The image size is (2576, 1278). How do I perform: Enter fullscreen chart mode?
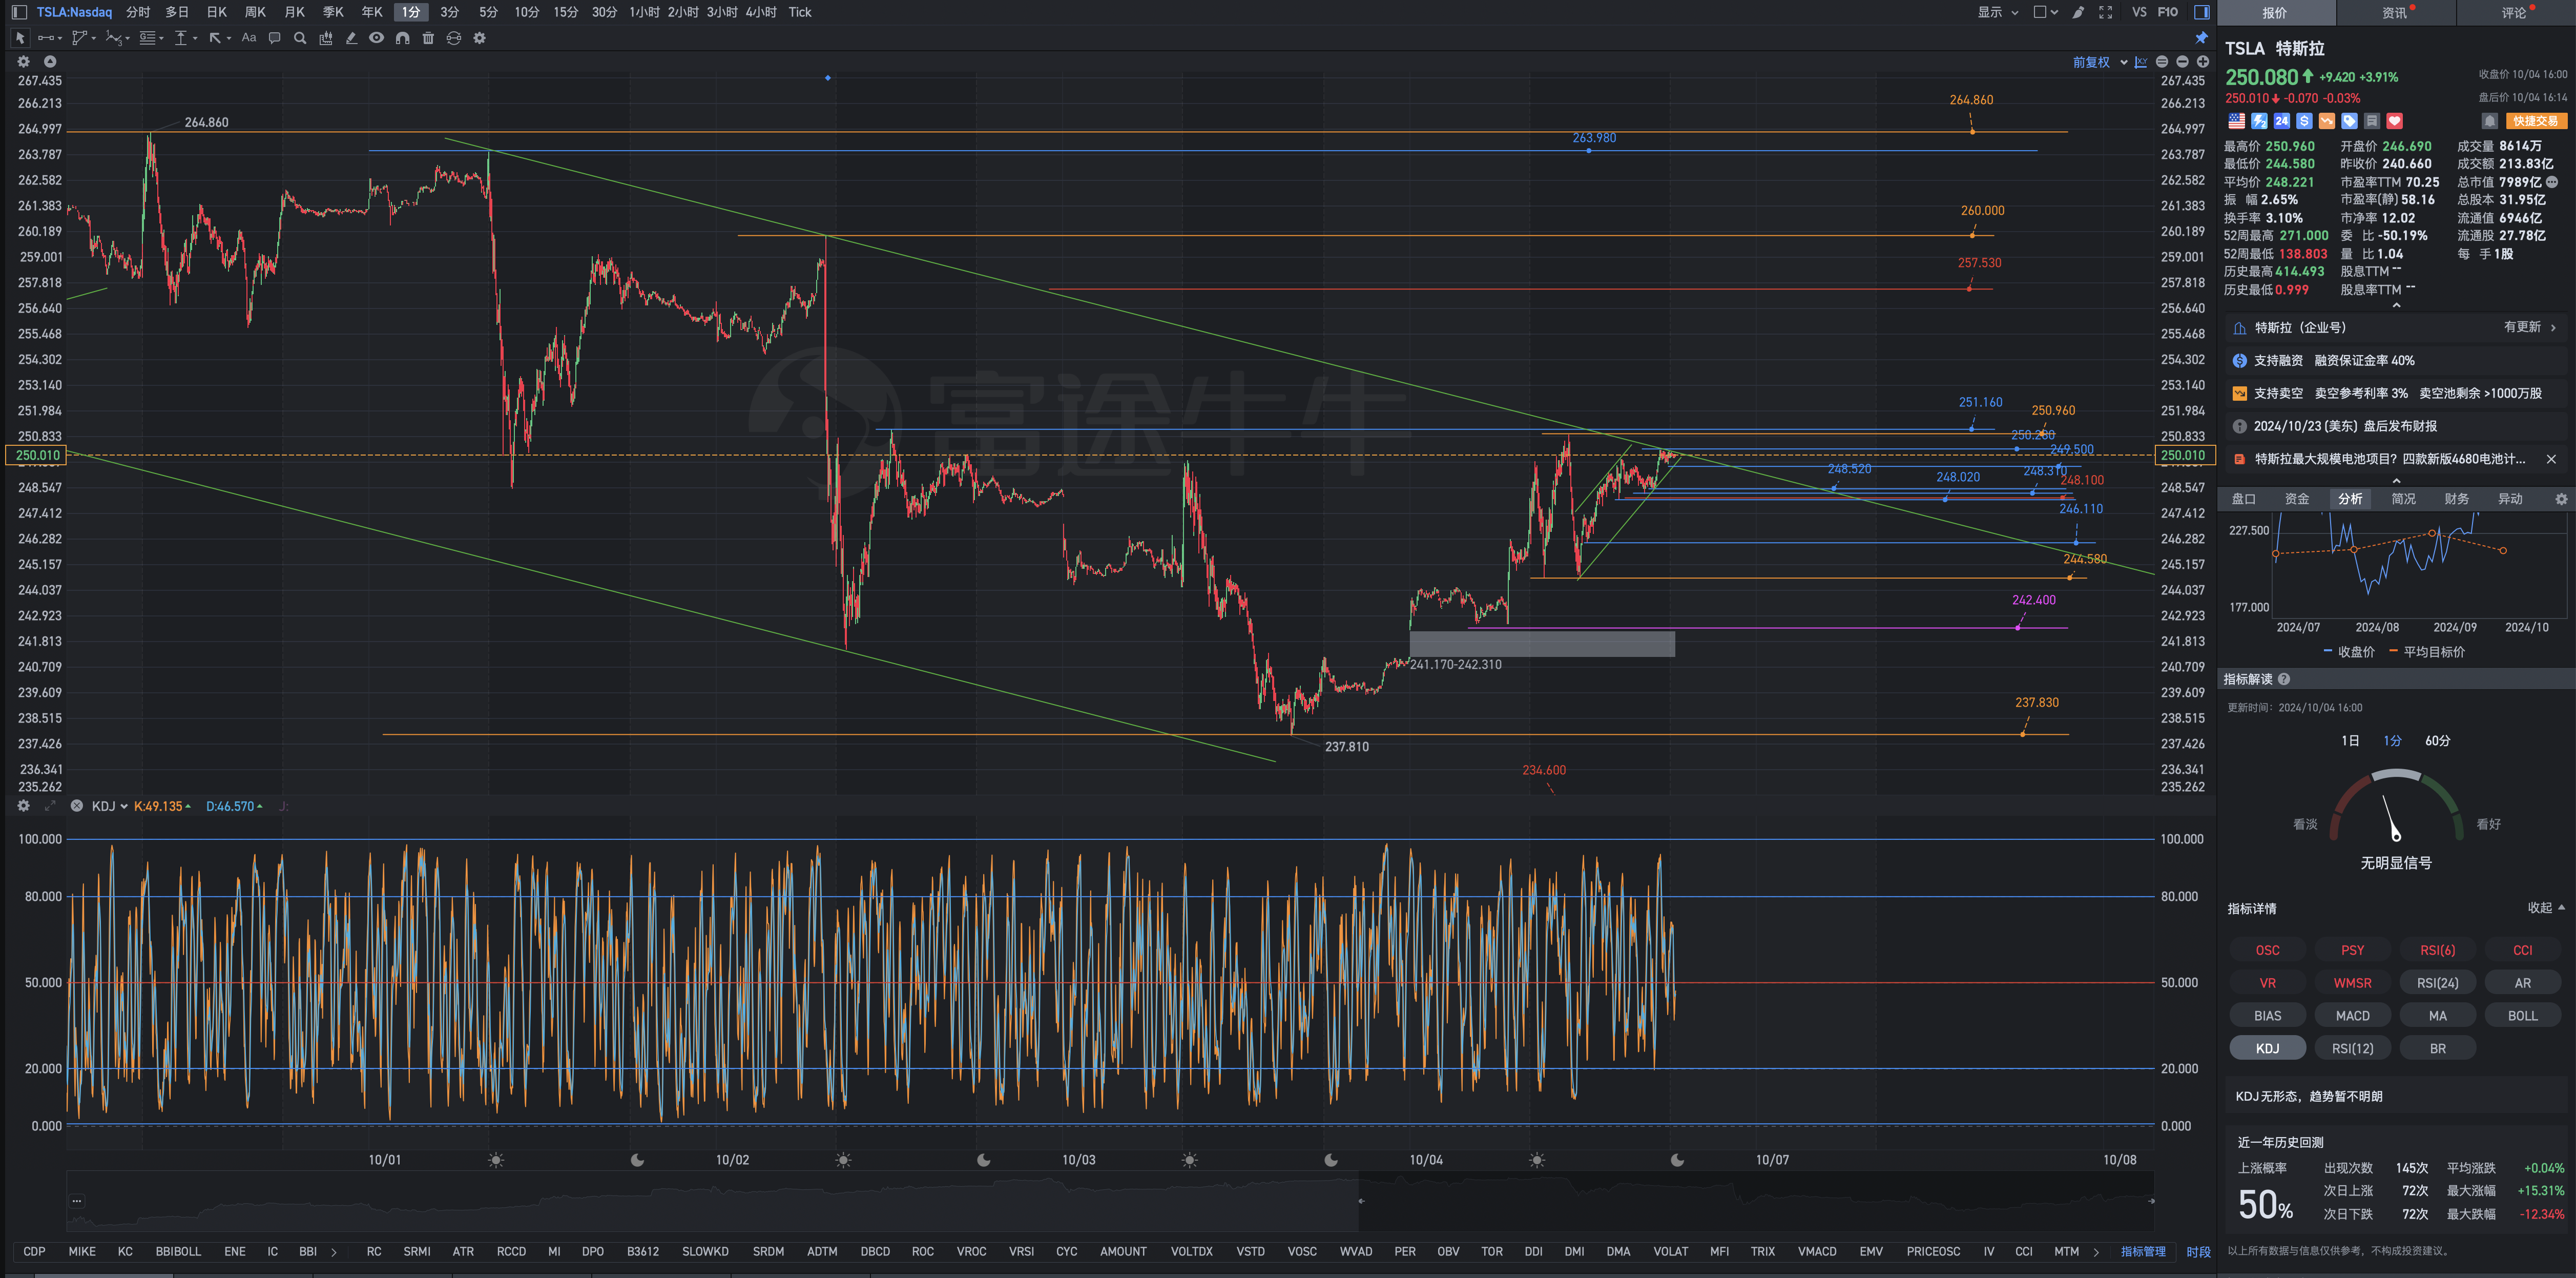click(x=2106, y=12)
